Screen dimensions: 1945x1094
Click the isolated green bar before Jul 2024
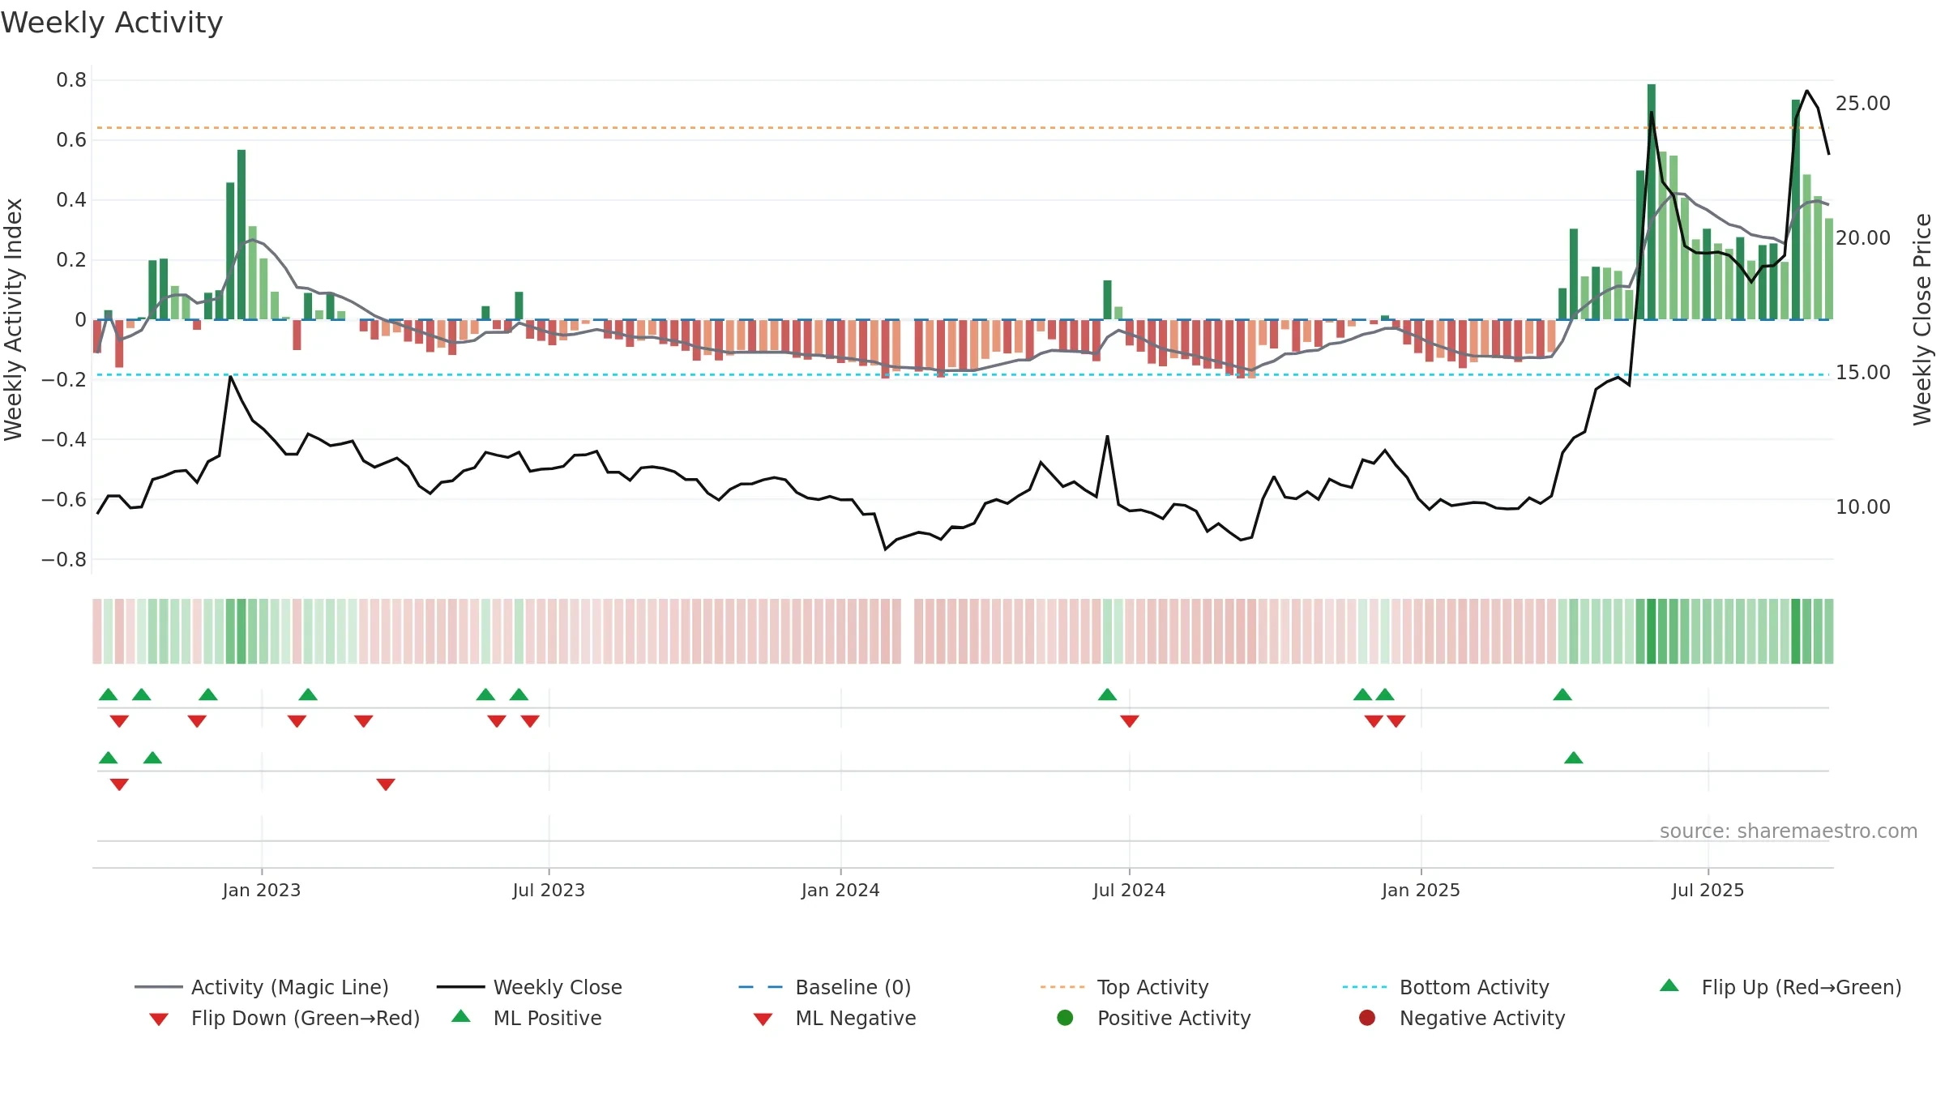tap(1107, 300)
